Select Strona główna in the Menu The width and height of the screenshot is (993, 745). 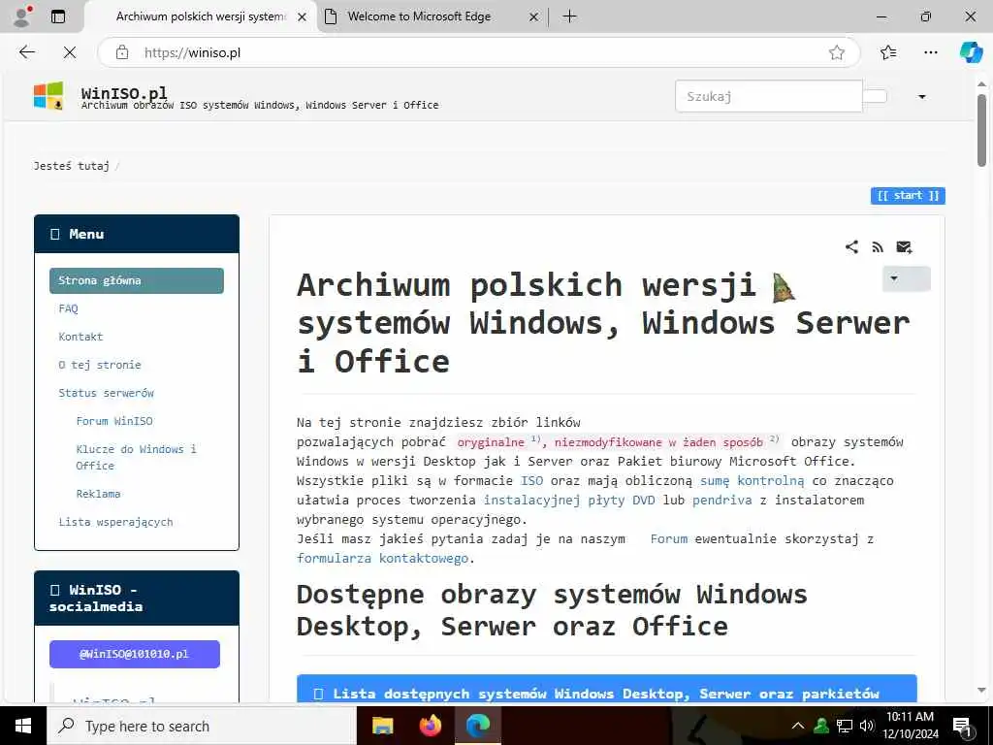click(x=136, y=280)
